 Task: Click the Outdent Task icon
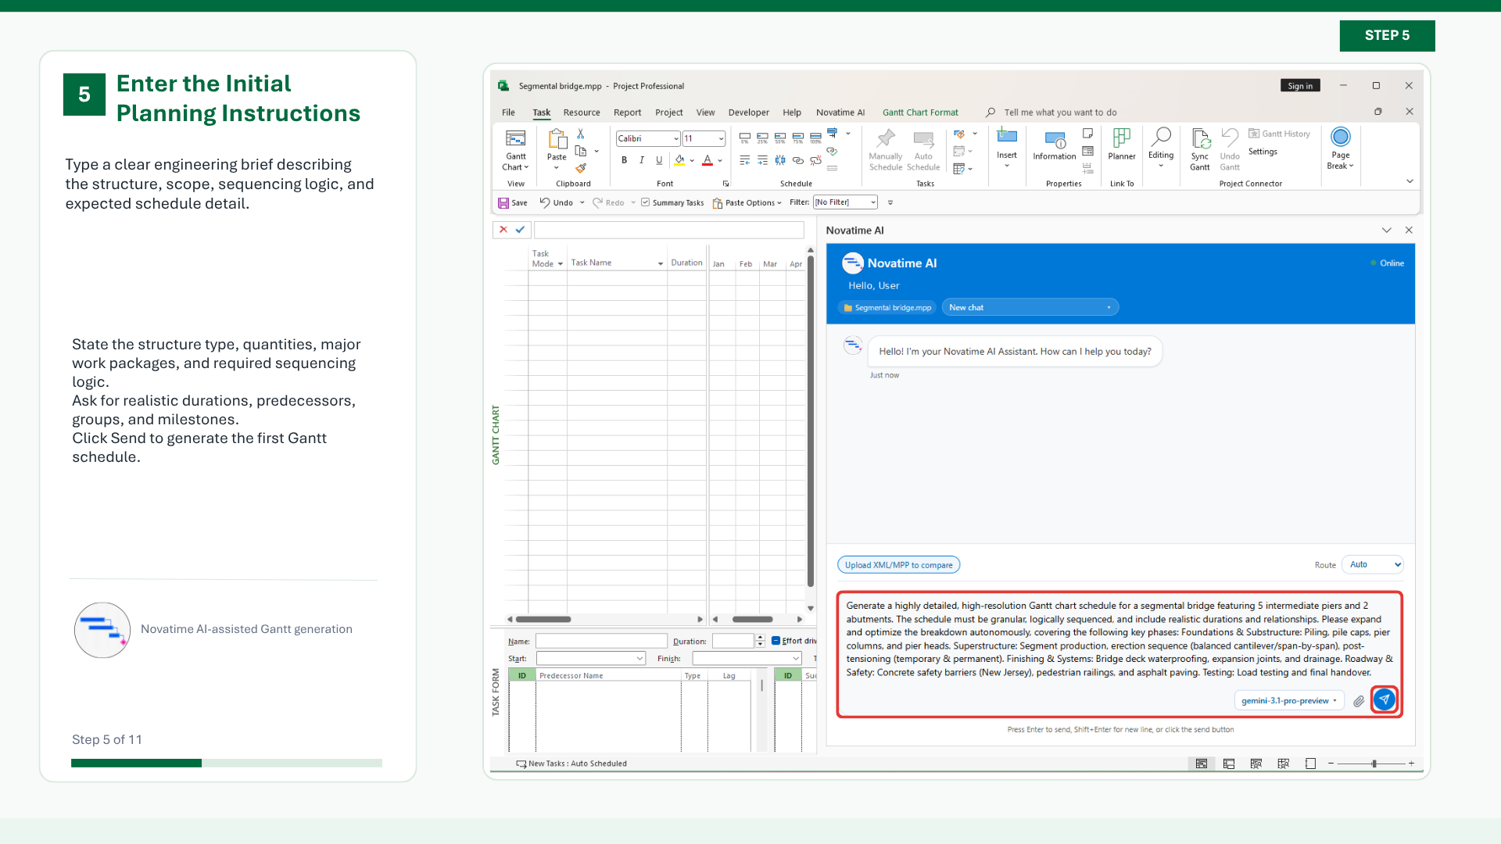(745, 160)
